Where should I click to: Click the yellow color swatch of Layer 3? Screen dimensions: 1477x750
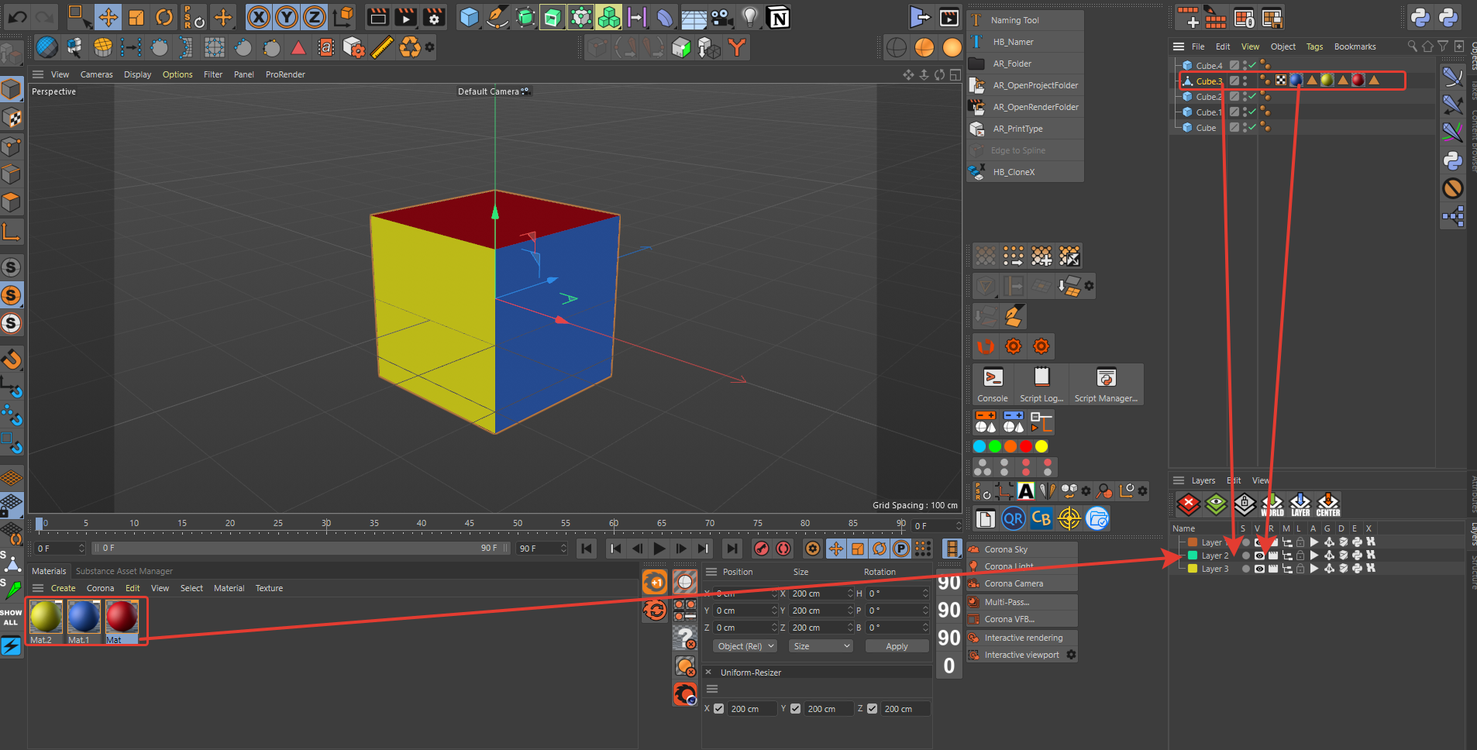[1193, 569]
